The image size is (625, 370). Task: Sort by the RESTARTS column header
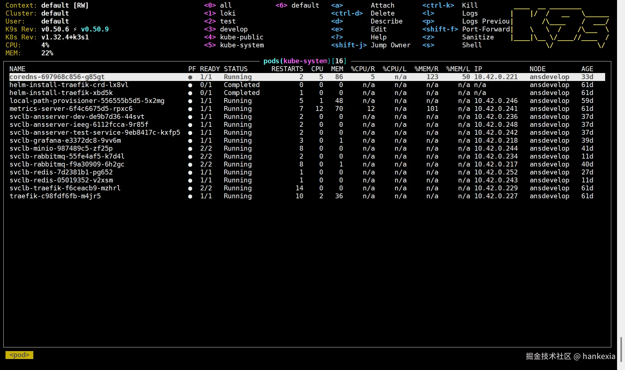tap(287, 69)
